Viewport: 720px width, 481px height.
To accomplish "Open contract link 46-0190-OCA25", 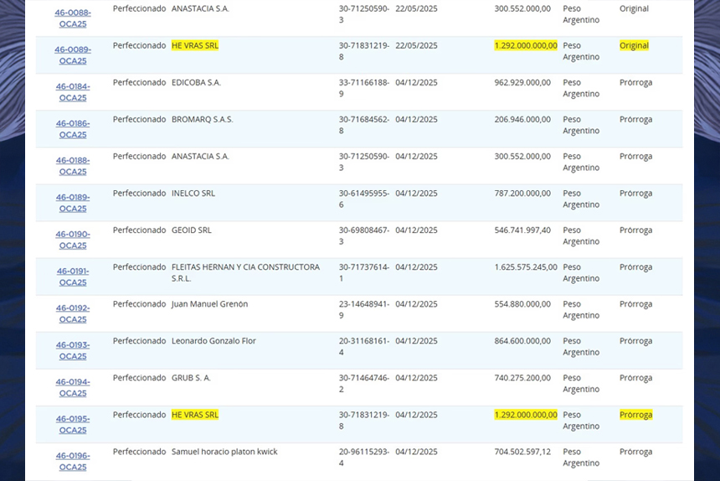I will tap(73, 240).
